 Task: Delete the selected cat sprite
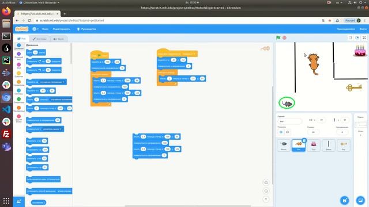[304, 140]
